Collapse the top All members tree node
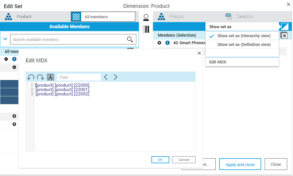Image resolution: width=293 pixels, height=176 pixels. tap(6, 59)
